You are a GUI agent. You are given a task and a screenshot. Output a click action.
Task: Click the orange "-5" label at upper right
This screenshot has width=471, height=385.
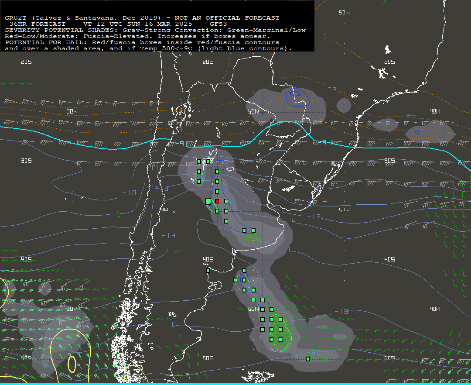323,36
